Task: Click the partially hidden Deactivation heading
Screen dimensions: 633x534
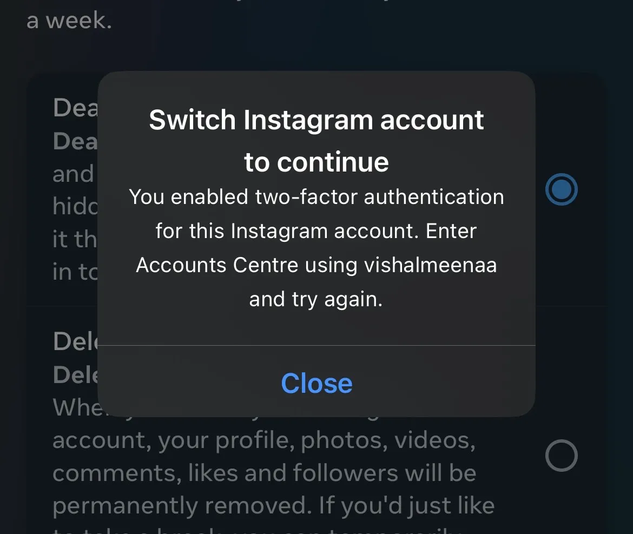Action: (x=76, y=108)
